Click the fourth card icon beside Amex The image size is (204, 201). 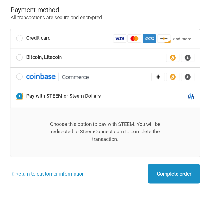coord(164,39)
